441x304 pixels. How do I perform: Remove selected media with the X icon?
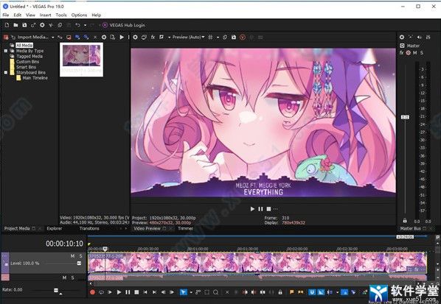[95, 37]
